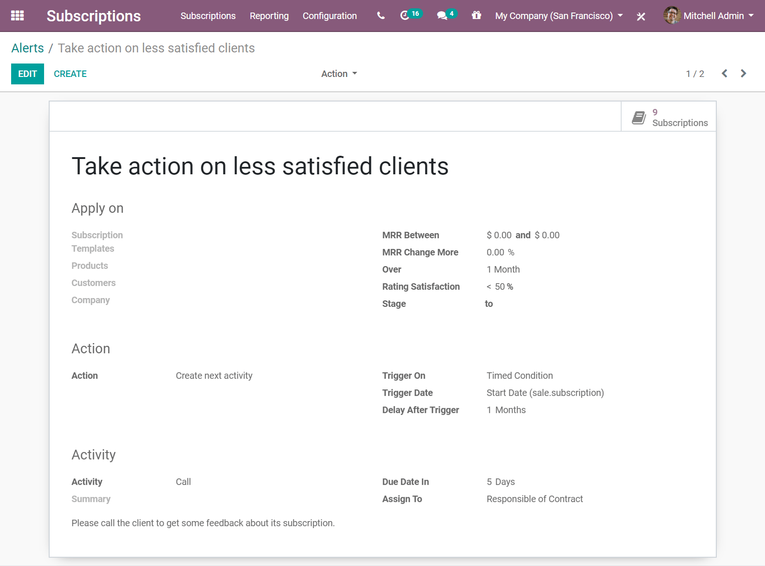Go to next record with right arrow
Viewport: 765px width, 566px height.
(743, 73)
